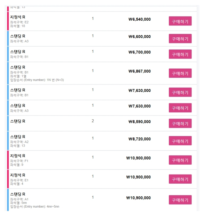This screenshot has width=204, height=215.
Task: Buy the ₩7,630,000 A3 zone ticket
Action: [180, 108]
